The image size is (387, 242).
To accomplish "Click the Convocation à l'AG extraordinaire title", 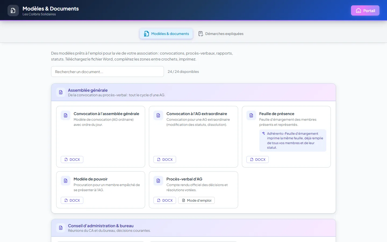I will click(x=197, y=114).
